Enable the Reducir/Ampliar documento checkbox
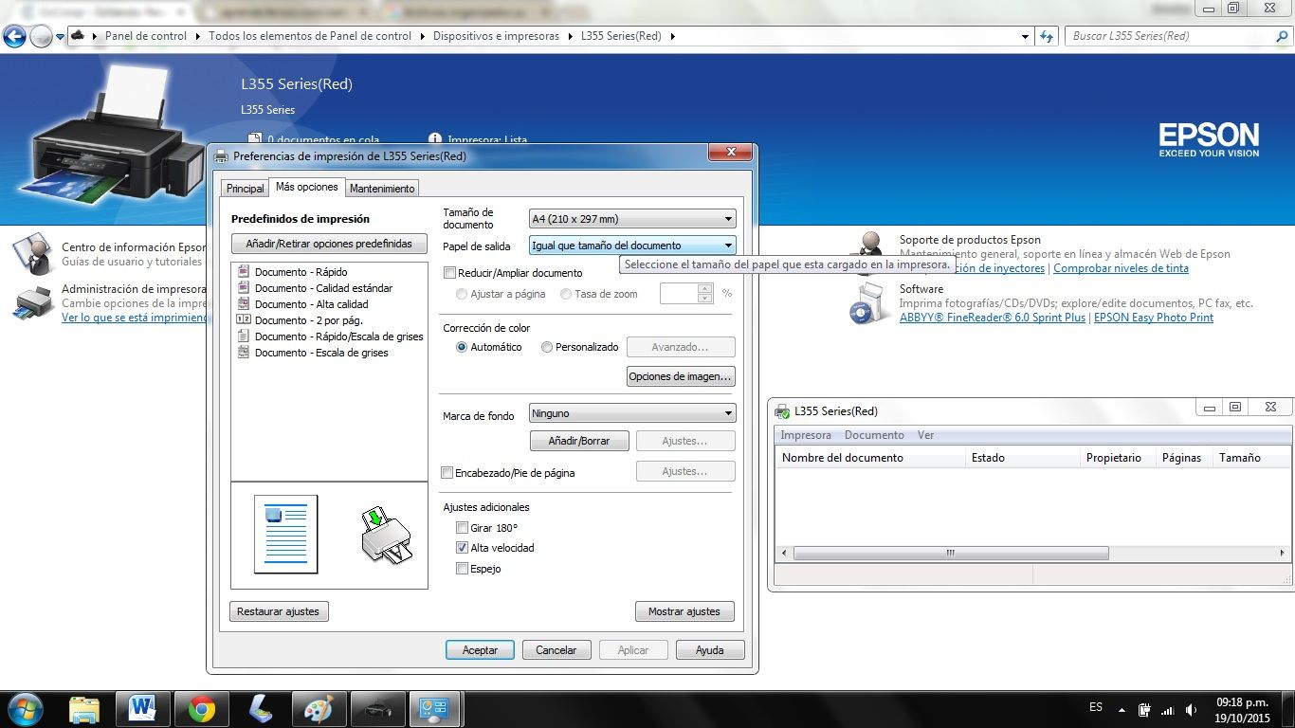The height and width of the screenshot is (728, 1295). tap(450, 273)
